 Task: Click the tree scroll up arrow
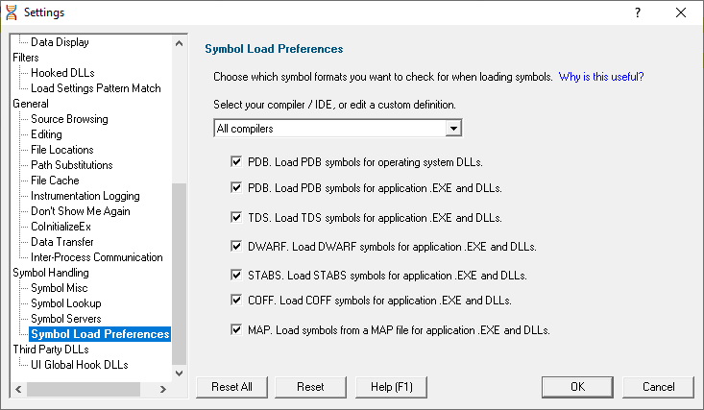180,43
